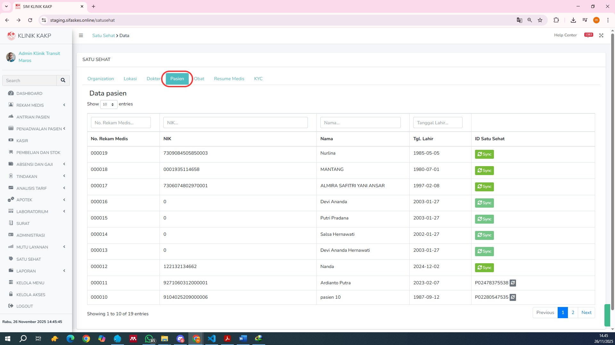Open the Show entries dropdown
The image size is (615, 345).
[x=109, y=104]
